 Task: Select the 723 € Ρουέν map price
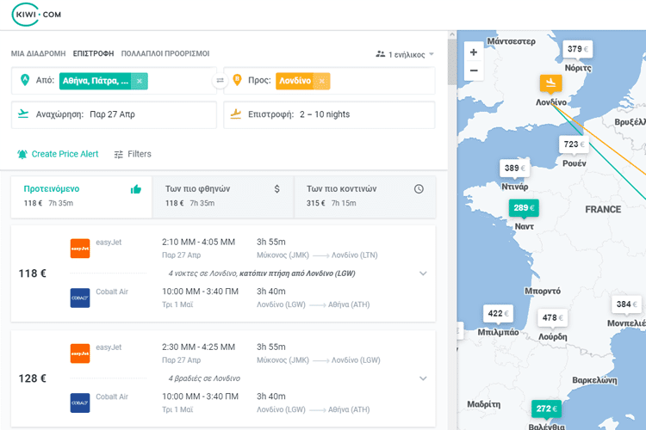(x=574, y=144)
